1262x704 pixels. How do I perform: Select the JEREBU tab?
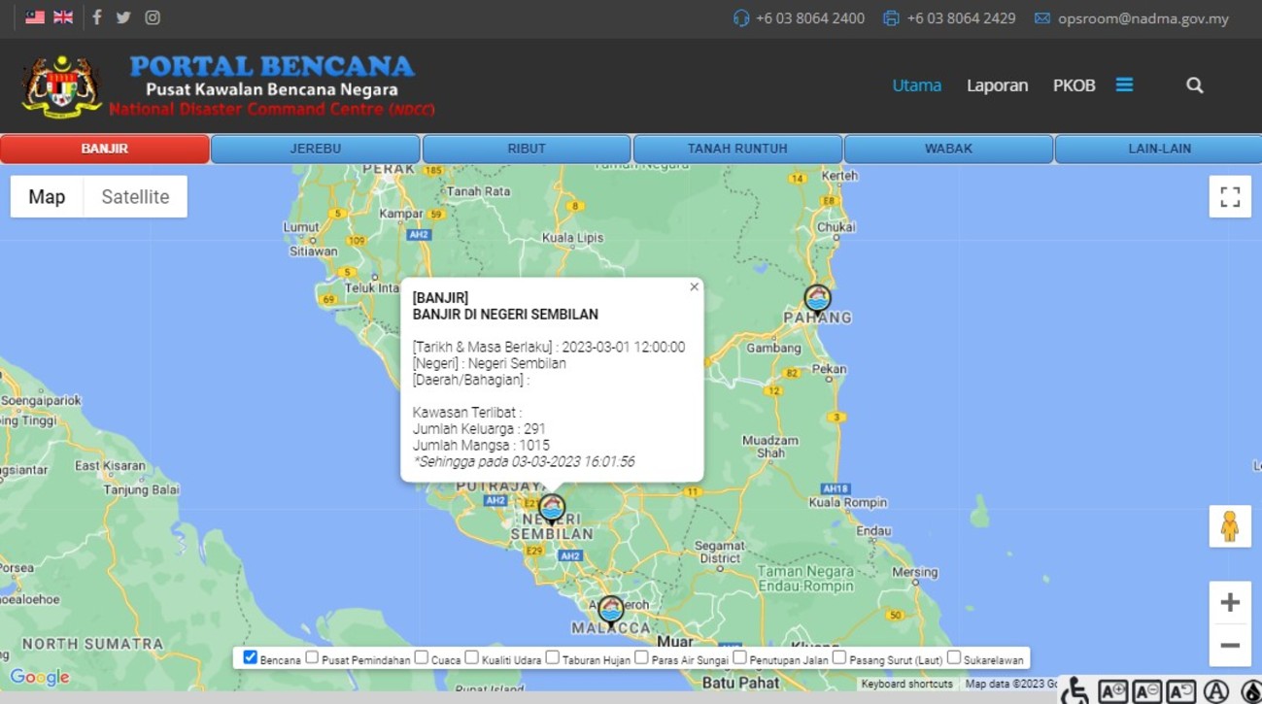[x=316, y=149]
